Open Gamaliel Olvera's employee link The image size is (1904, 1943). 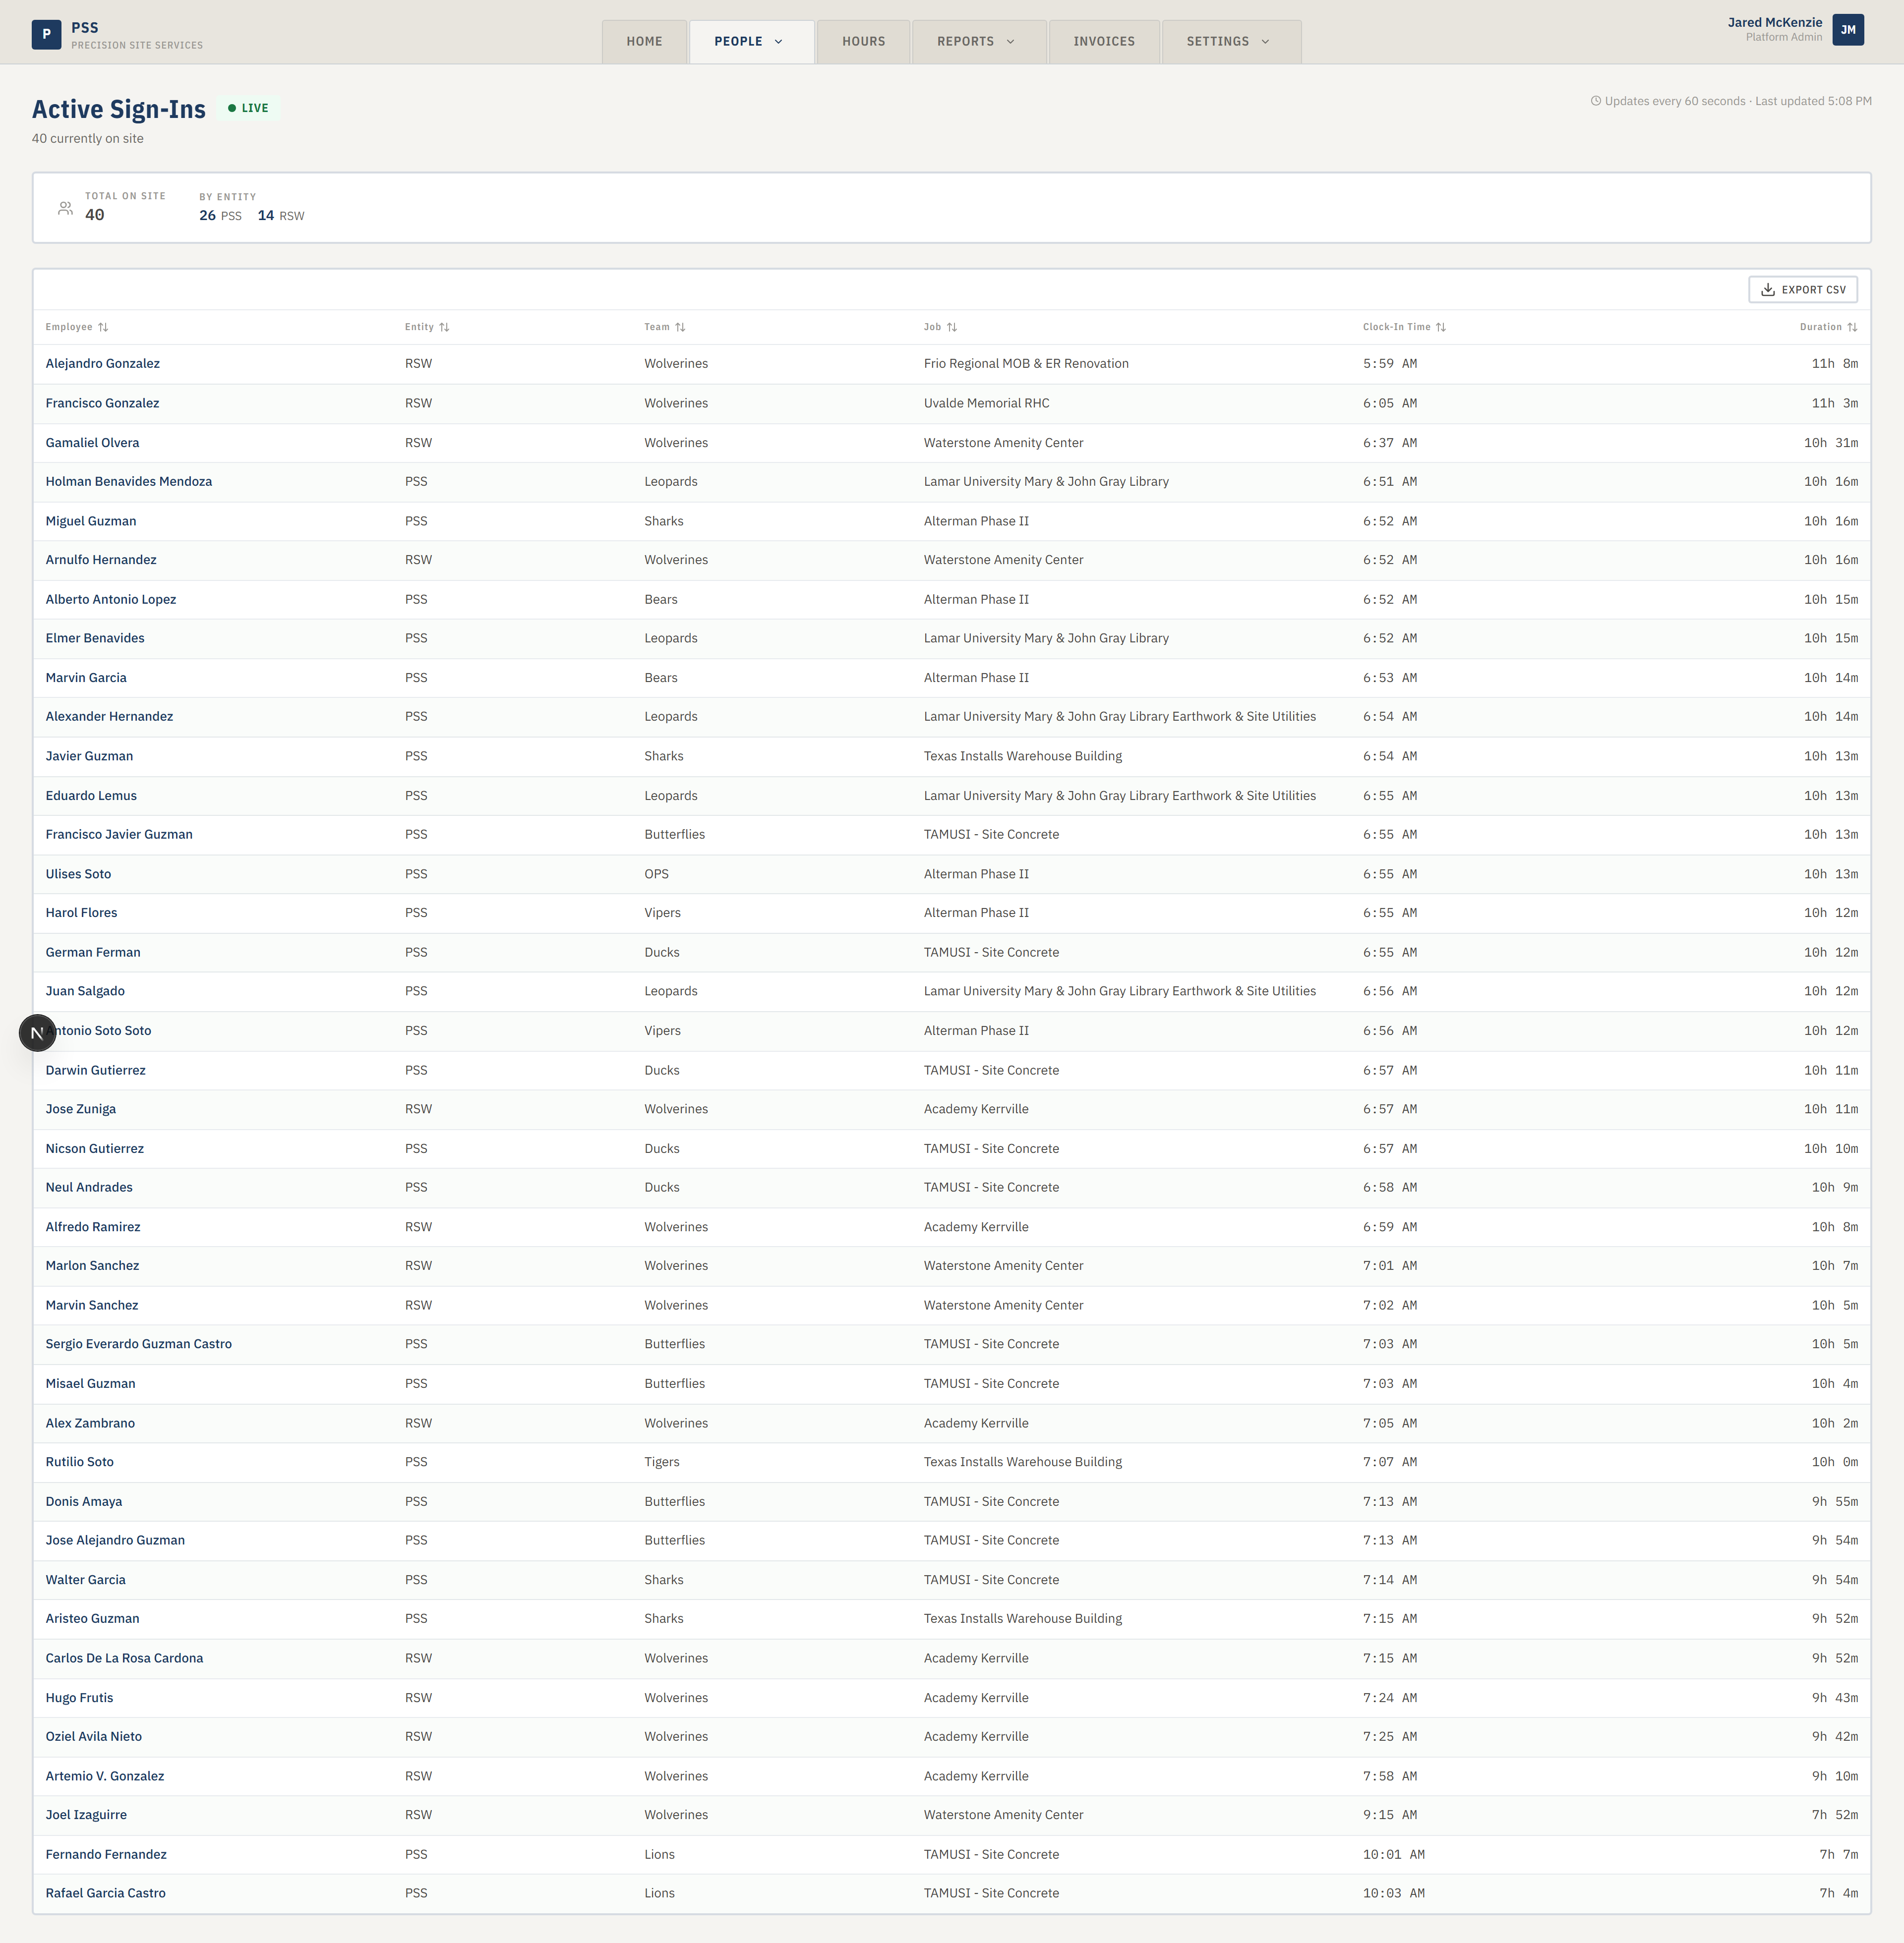92,443
